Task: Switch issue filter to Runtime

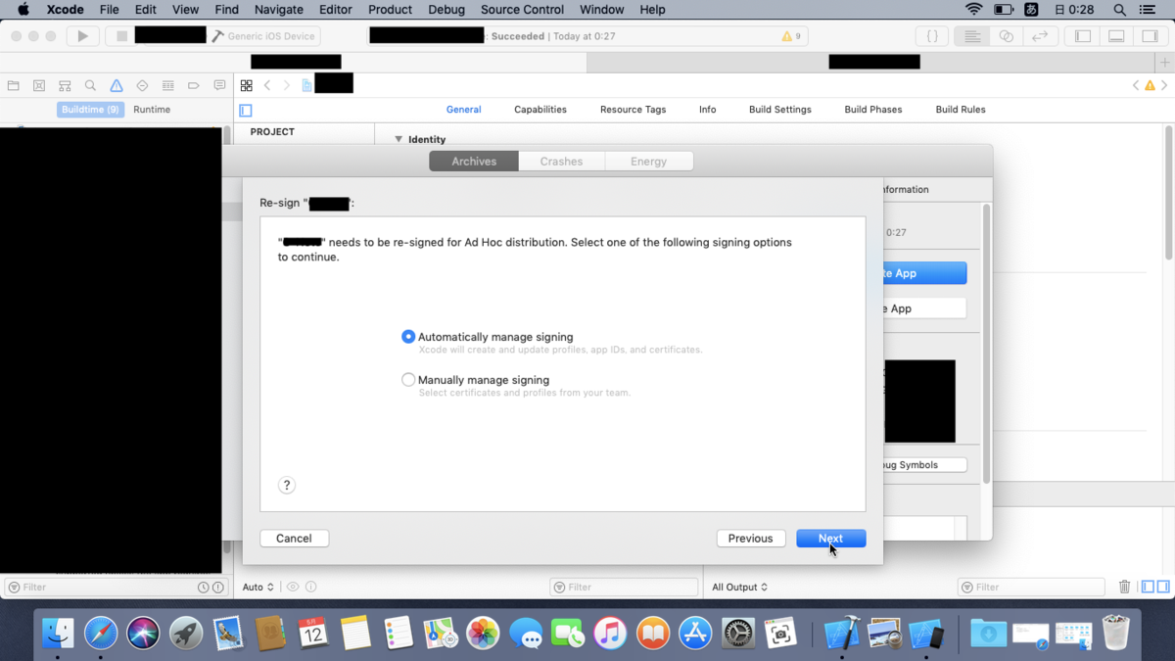Action: coord(152,110)
